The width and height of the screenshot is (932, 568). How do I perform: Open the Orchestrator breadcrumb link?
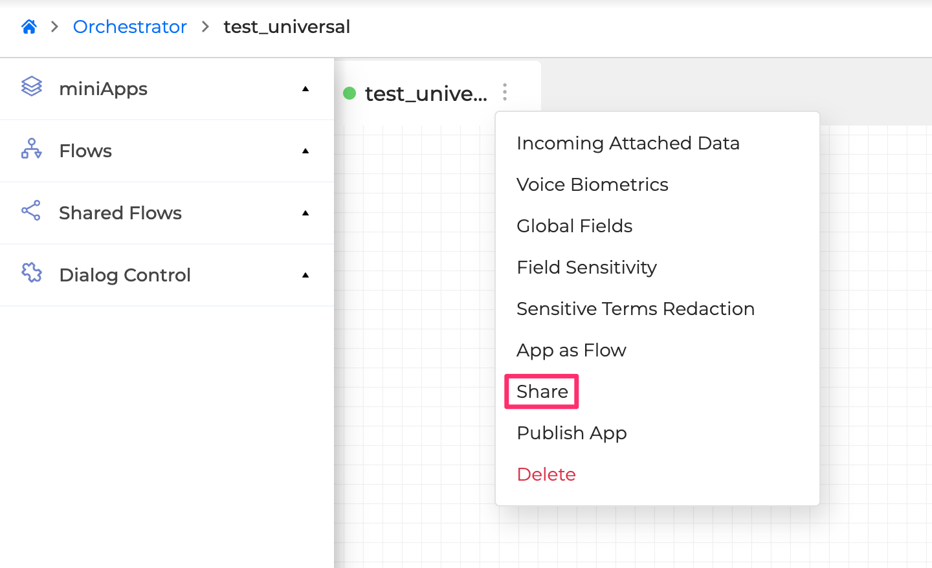129,27
